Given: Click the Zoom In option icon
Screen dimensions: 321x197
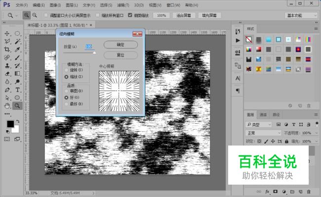Looking at the screenshot, I should [26, 15].
